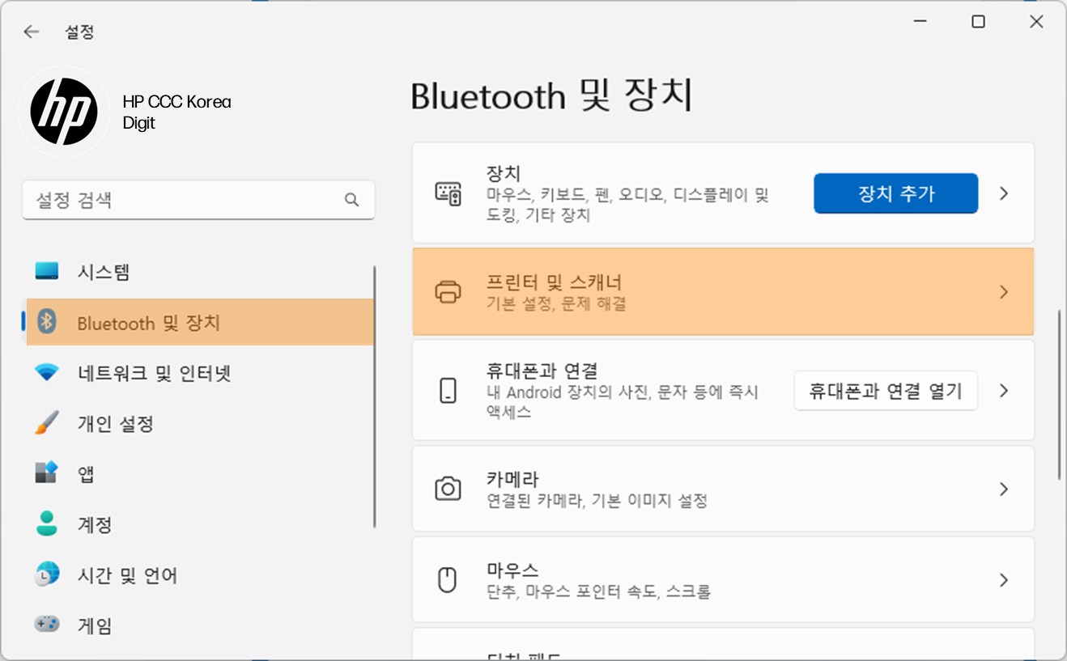Open 계정 settings in the sidebar
Screen dimensions: 1067x661
(x=95, y=524)
